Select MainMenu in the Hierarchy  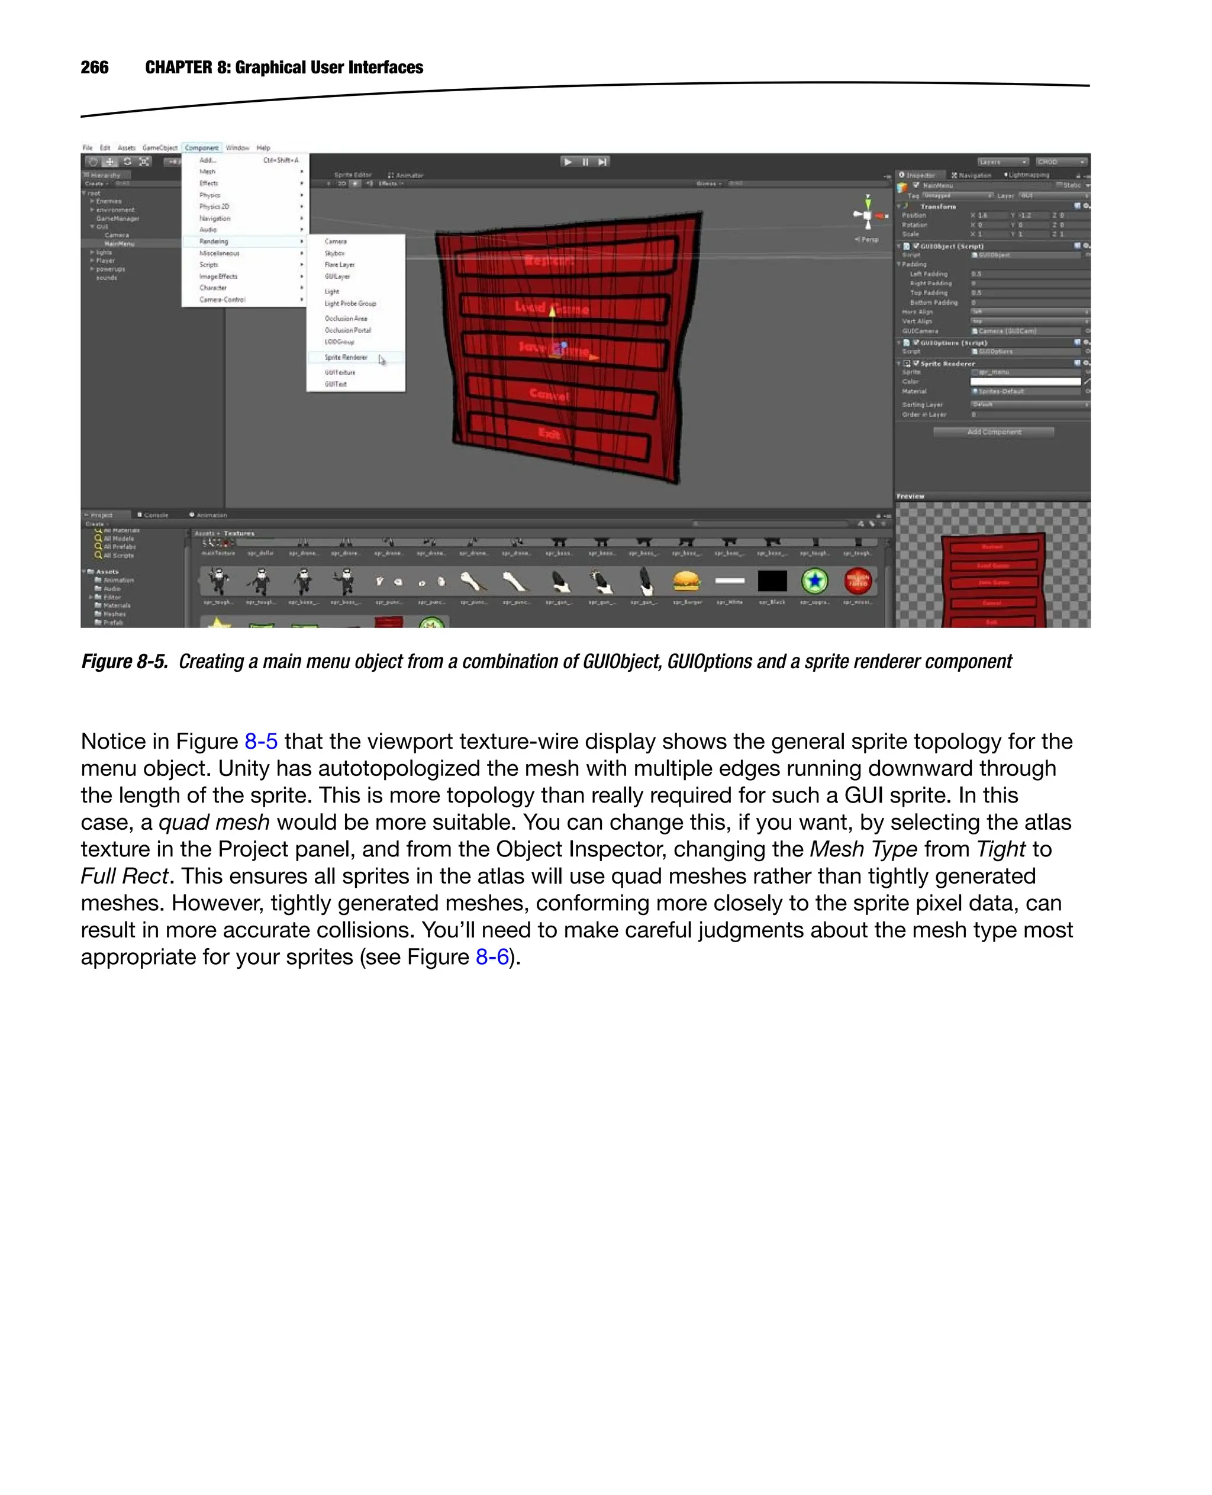[x=120, y=244]
